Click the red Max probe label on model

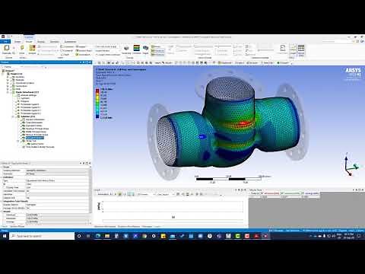(x=243, y=123)
